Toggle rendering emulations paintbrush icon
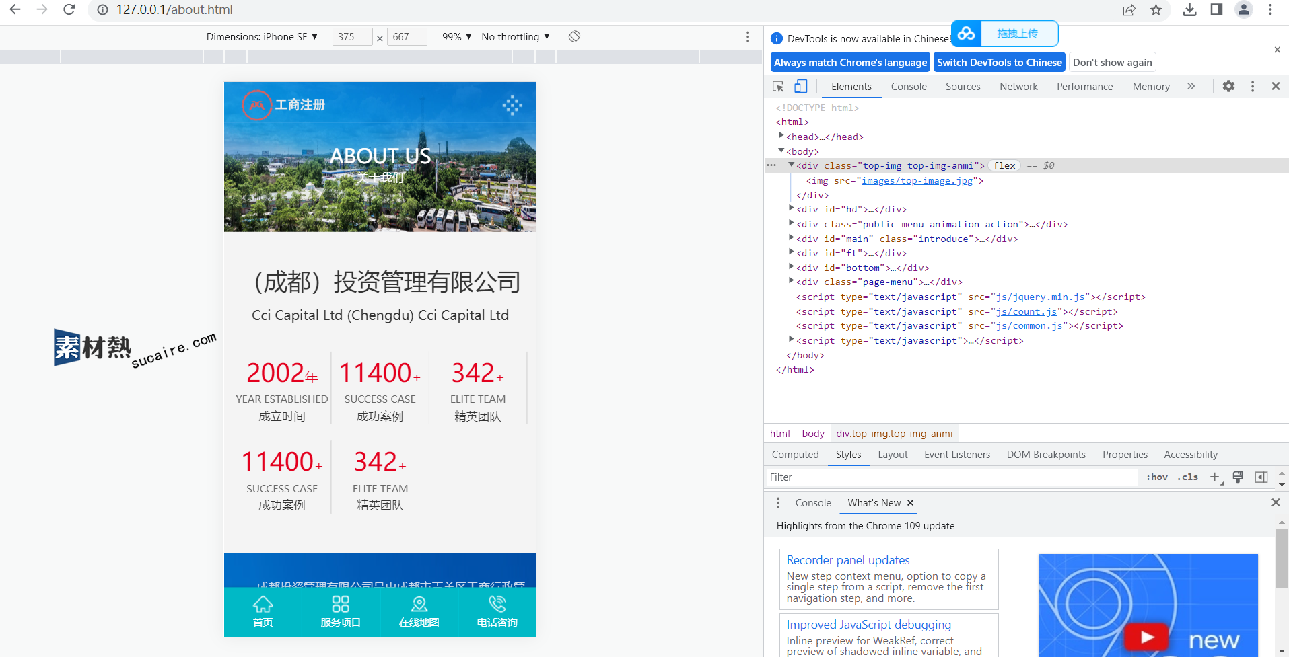Viewport: 1289px width, 657px height. 1238,477
